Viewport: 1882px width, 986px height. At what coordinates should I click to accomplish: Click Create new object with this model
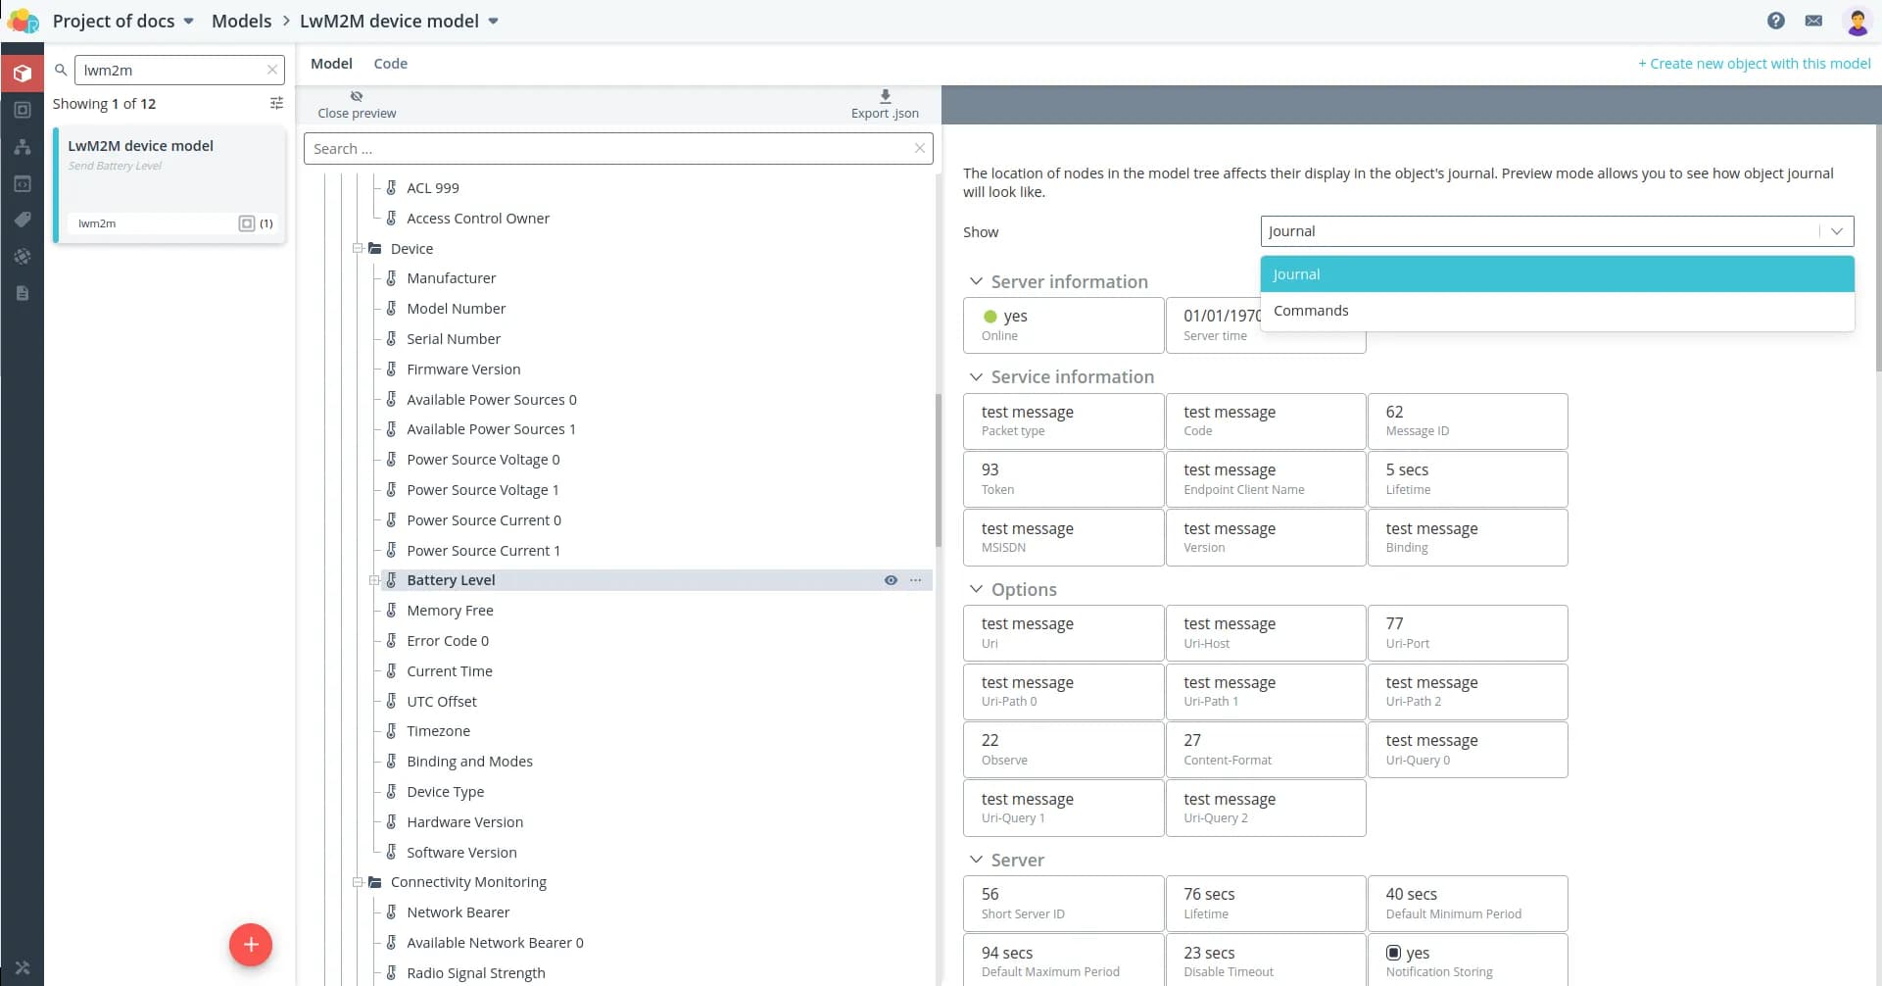coord(1754,64)
